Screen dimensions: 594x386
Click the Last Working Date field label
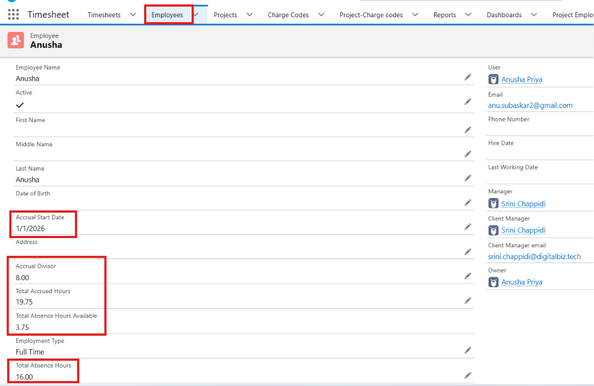point(513,167)
